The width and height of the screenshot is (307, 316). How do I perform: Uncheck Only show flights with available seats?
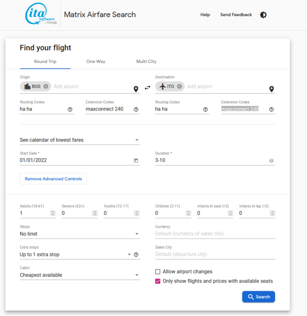point(158,281)
